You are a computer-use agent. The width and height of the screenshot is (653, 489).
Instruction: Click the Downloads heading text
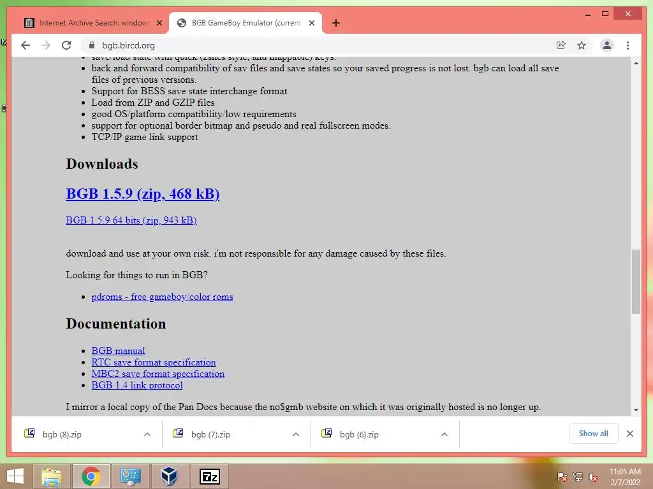tap(102, 164)
